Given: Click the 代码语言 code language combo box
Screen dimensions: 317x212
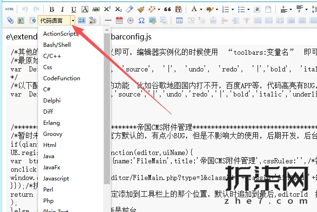Looking at the screenshot, I should (x=54, y=20).
